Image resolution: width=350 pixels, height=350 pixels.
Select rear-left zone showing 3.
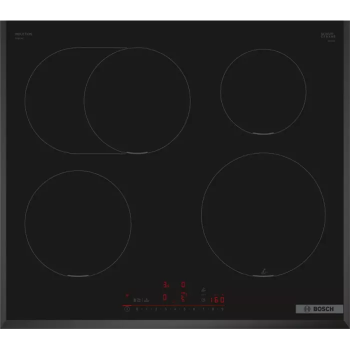[x=166, y=285]
